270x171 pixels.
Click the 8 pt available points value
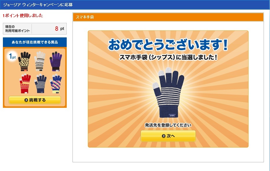59,29
